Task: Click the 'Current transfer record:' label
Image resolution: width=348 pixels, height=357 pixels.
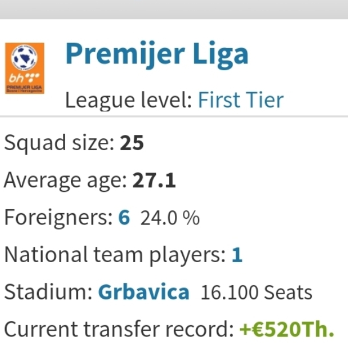Action: click(x=119, y=329)
